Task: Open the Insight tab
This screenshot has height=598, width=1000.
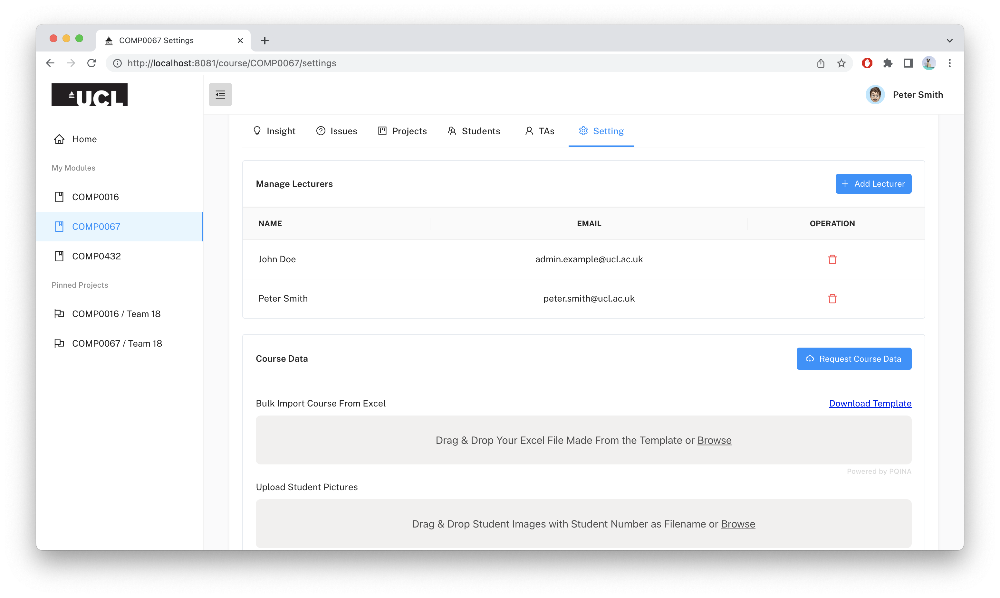Action: tap(274, 131)
